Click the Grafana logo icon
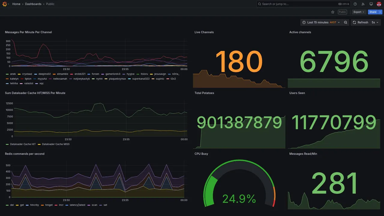The height and width of the screenshot is (216, 384). pyautogui.click(x=4, y=4)
